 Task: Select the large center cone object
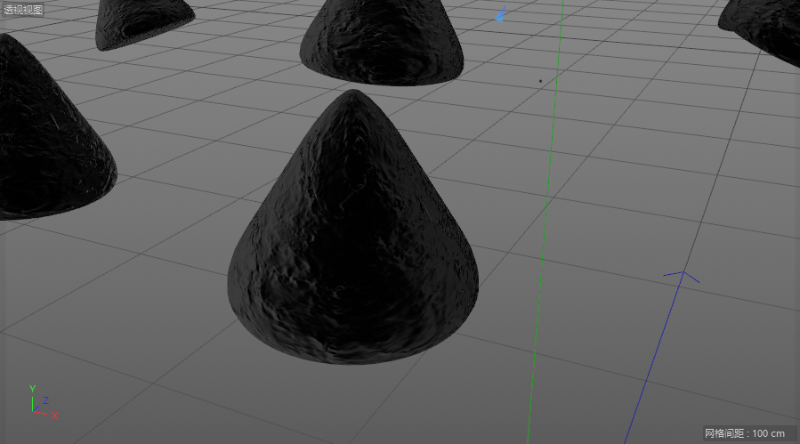(x=353, y=227)
